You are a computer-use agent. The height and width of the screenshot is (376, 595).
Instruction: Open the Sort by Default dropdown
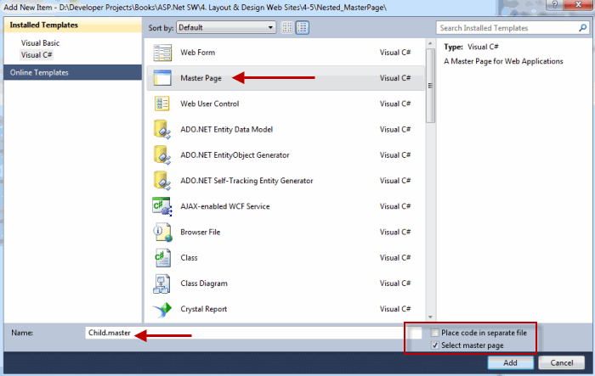pos(226,27)
